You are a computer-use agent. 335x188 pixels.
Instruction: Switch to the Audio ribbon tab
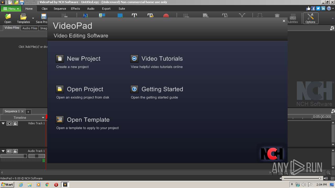point(91,9)
